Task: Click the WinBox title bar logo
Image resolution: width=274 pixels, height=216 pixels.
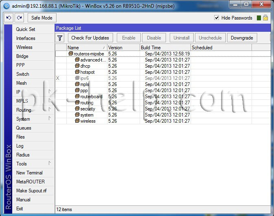Action: pos(7,6)
